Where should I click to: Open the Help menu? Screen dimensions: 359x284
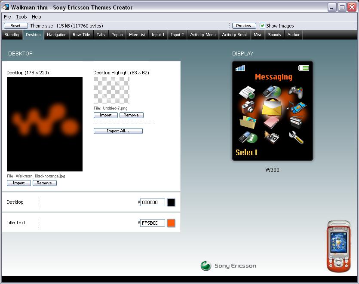tap(36, 17)
